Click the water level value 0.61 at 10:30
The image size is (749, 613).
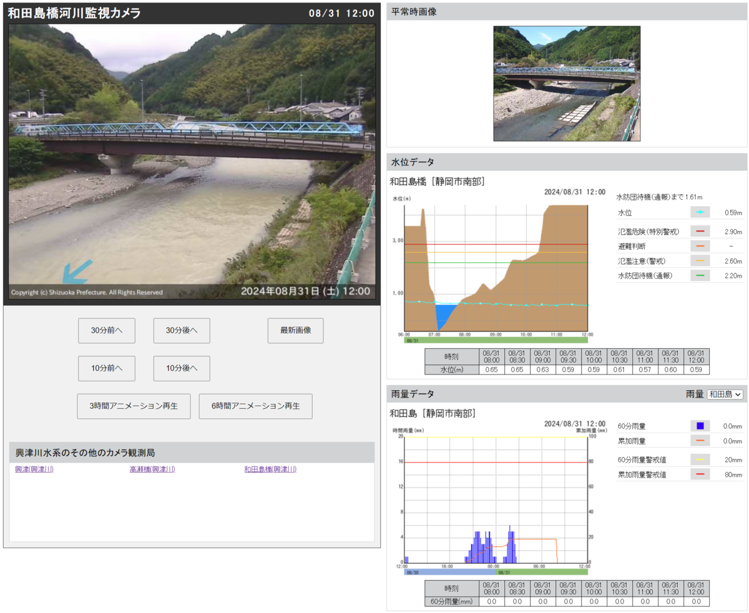pos(619,370)
